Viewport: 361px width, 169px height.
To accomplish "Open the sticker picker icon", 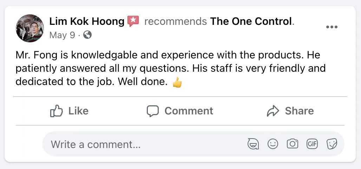I will pos(332,144).
